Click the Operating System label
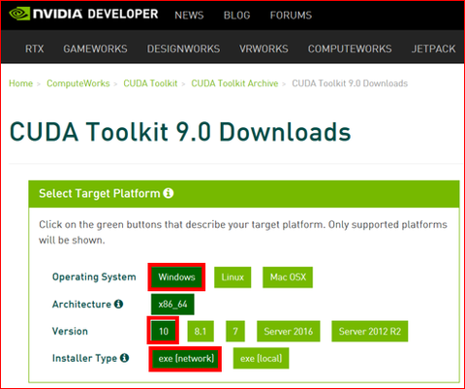 (94, 277)
